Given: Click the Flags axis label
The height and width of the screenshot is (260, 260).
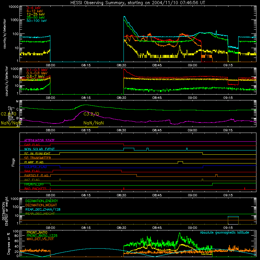Looking at the screenshot, I should coord(13,162).
